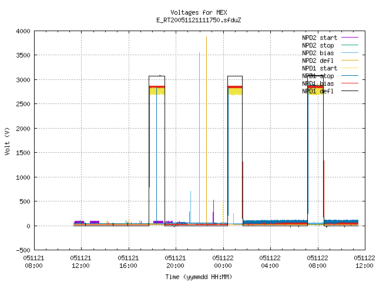
Task: Click the 'NPD1 defl' legend label
Action: click(x=318, y=92)
